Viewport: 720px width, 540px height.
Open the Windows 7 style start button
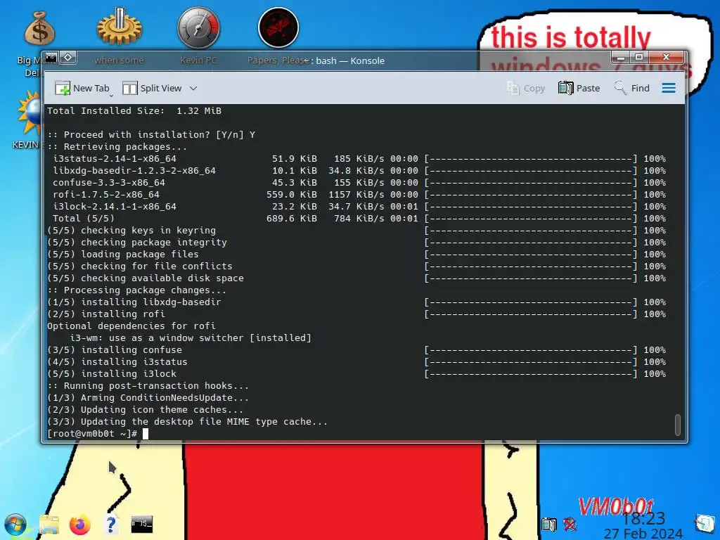(15, 525)
